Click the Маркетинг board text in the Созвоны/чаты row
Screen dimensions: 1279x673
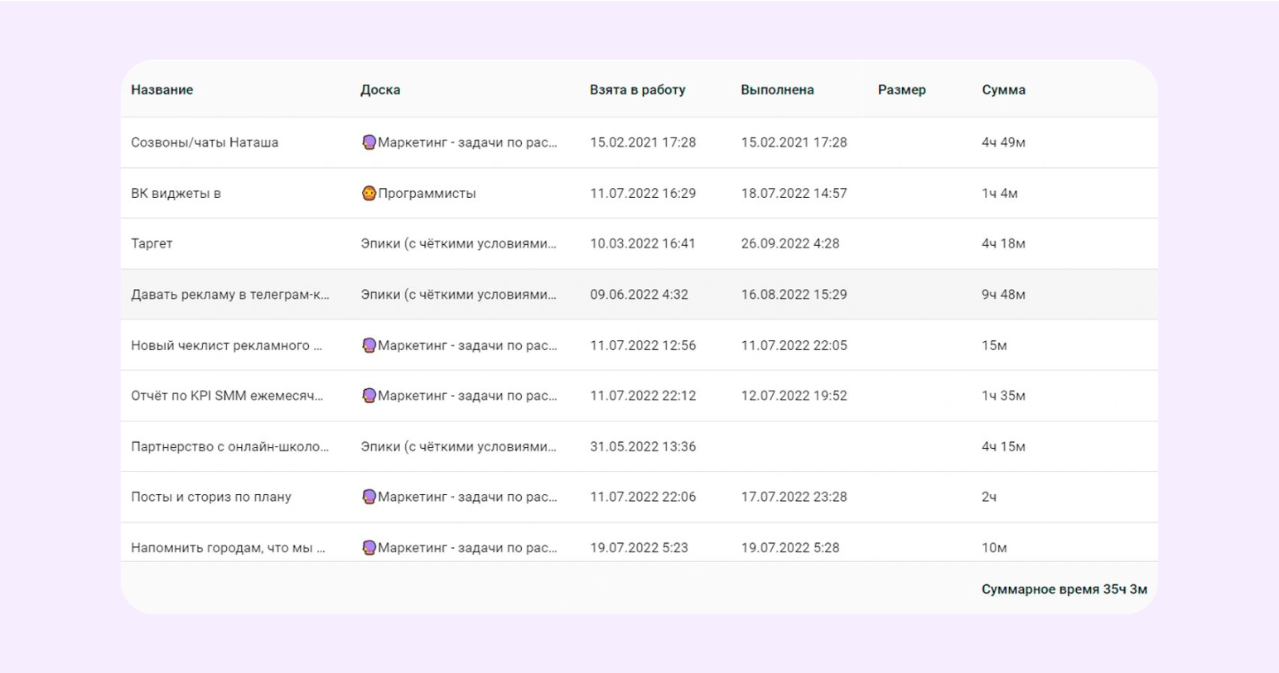(467, 142)
